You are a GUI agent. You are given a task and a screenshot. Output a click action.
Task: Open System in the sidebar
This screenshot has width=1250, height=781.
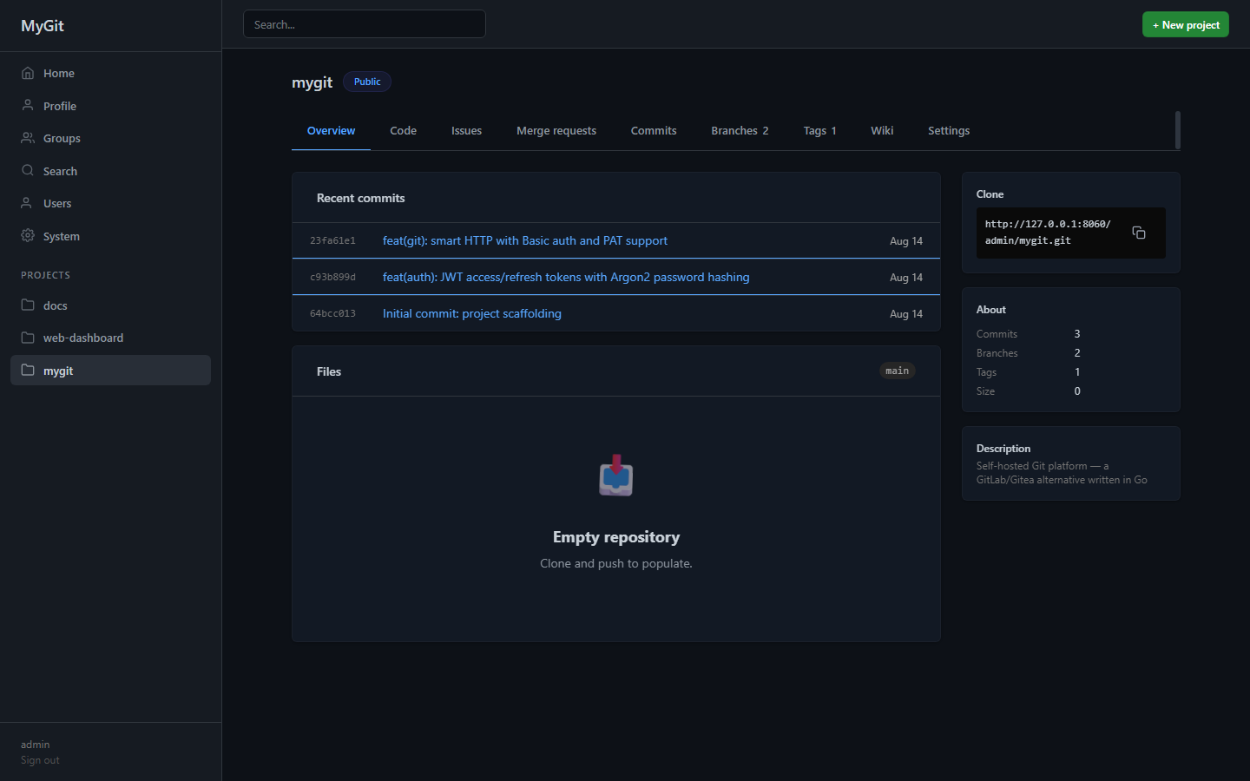pos(110,236)
